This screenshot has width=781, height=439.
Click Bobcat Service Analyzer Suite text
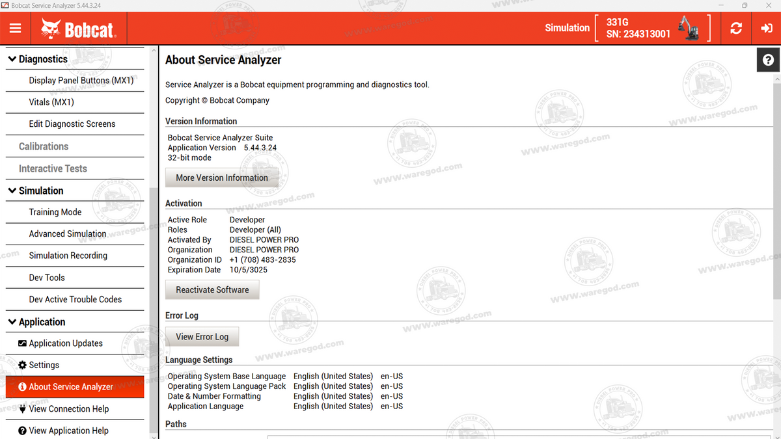point(221,138)
